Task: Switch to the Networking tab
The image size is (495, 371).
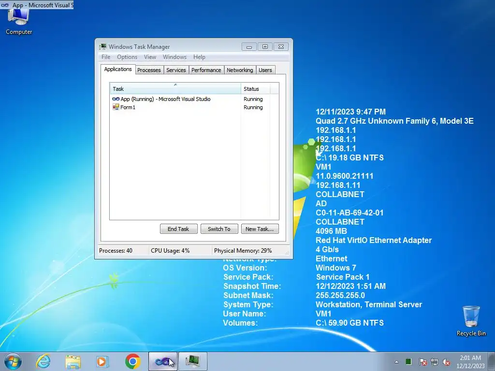Action: [x=240, y=70]
